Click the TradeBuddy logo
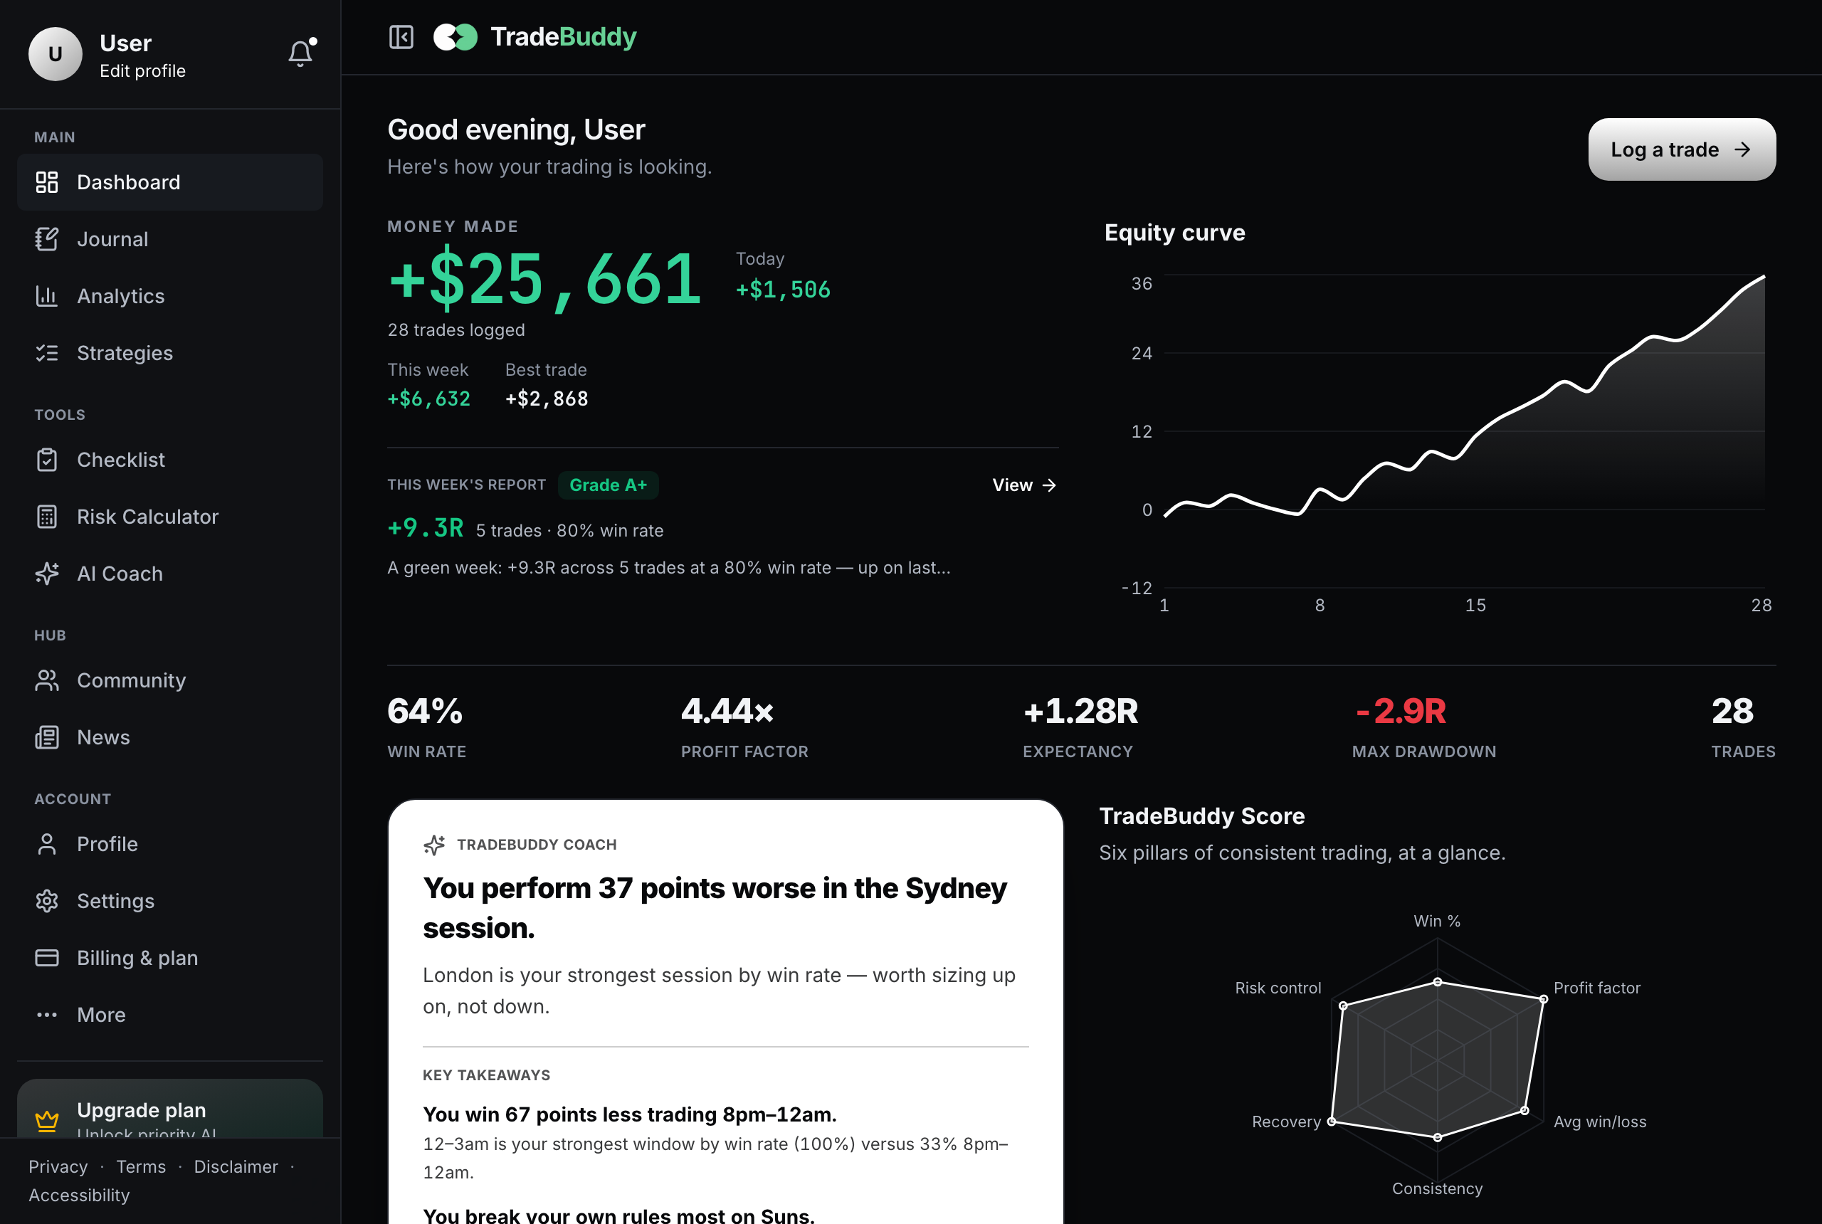The image size is (1822, 1224). click(535, 37)
